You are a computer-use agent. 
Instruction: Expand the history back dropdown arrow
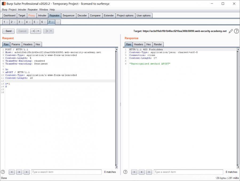(38, 31)
